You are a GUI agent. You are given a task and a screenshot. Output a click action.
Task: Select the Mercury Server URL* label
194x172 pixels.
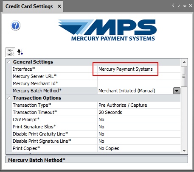tap(35, 76)
